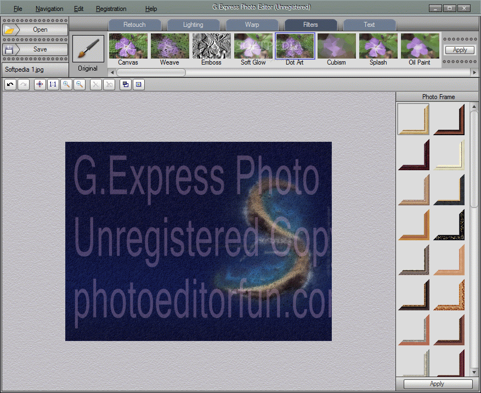Select the maroon frame in second row

(x=414, y=154)
